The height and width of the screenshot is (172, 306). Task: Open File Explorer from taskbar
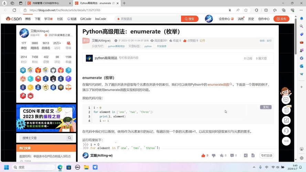point(86,167)
